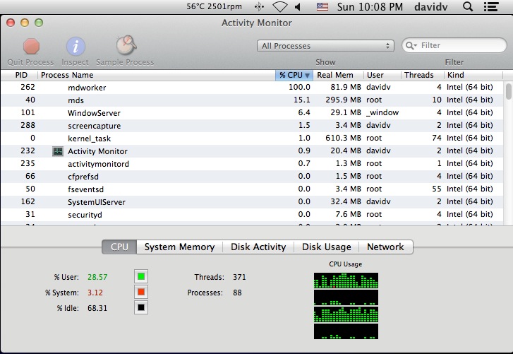Sort by User column header

(x=382, y=75)
